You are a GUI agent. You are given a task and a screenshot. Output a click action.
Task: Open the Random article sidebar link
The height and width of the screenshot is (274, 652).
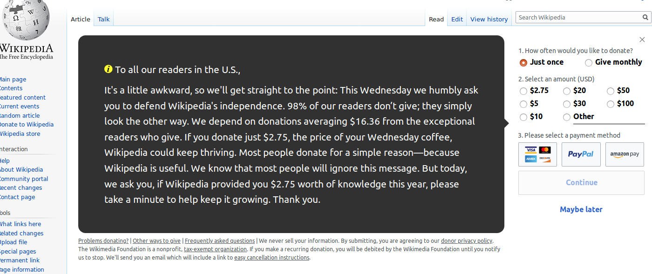pos(19,115)
